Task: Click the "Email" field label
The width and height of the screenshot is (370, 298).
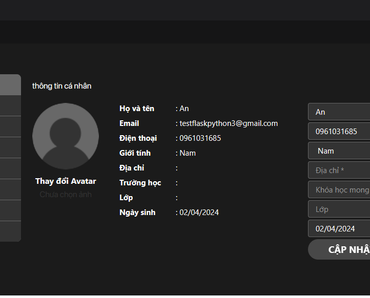Action: [129, 123]
